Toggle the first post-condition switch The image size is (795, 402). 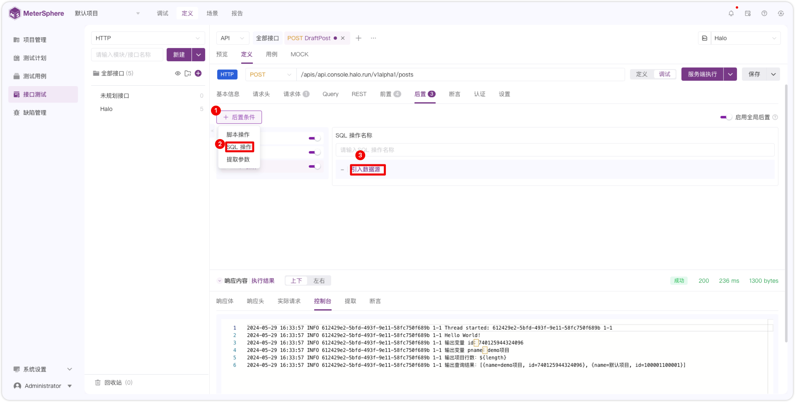pyautogui.click(x=315, y=138)
